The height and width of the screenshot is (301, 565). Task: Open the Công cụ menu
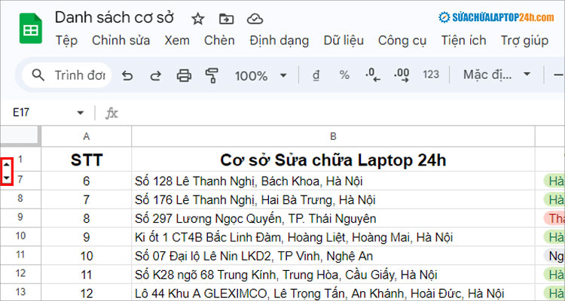coord(402,41)
